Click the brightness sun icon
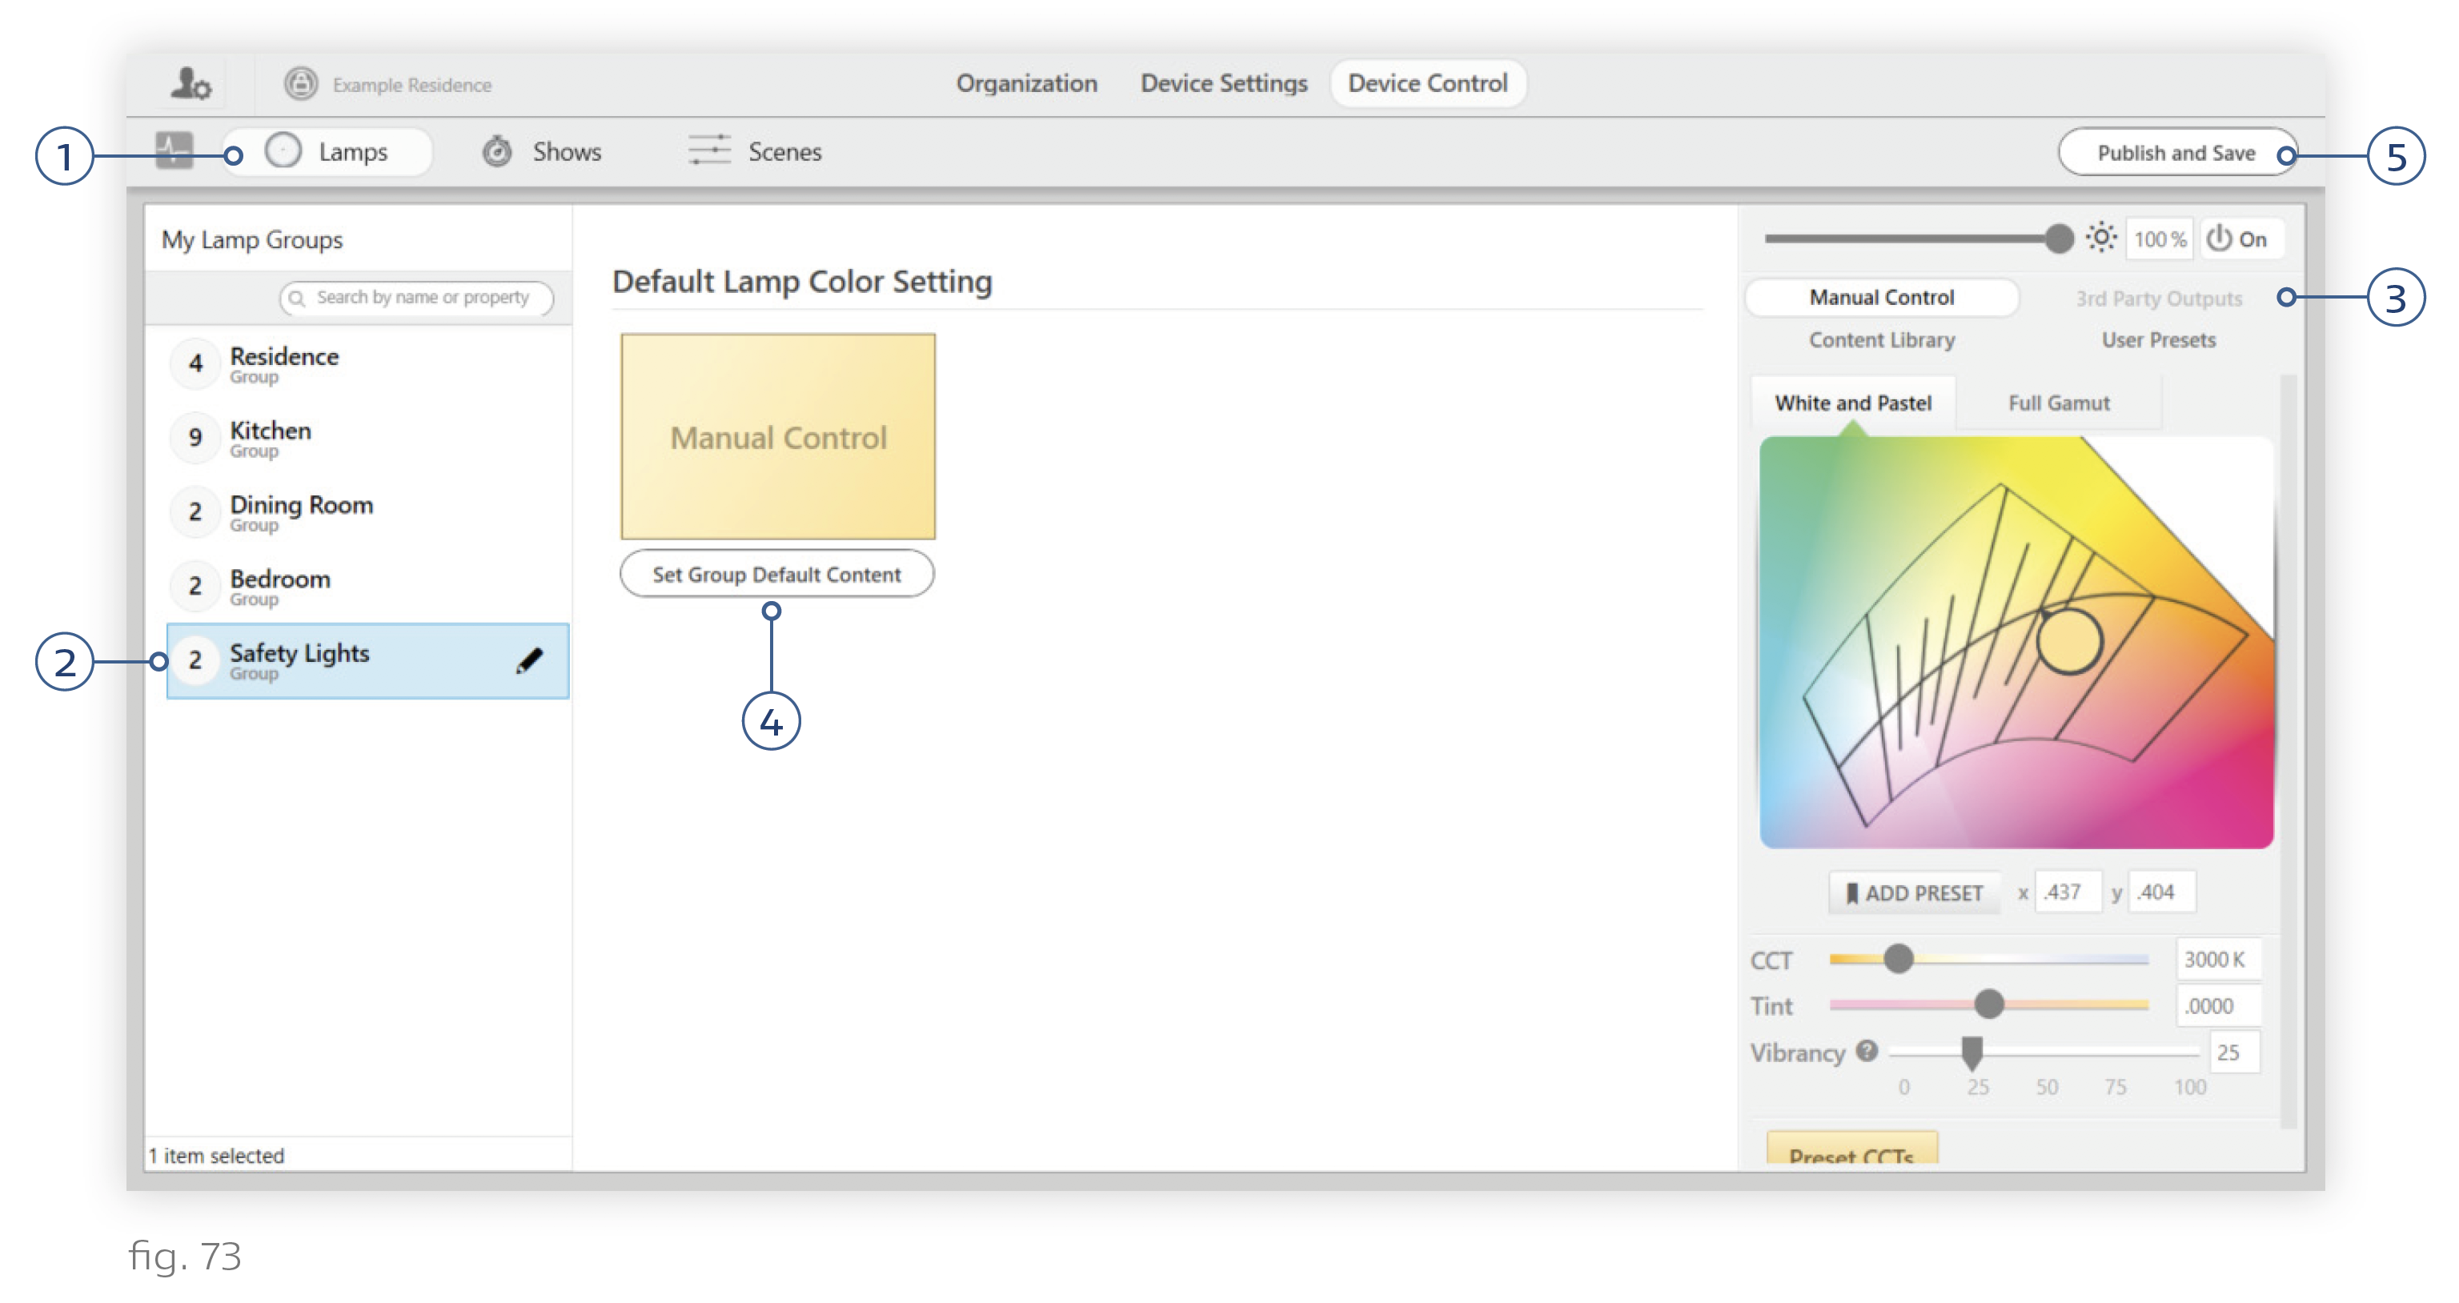The width and height of the screenshot is (2459, 1303). (x=2101, y=237)
